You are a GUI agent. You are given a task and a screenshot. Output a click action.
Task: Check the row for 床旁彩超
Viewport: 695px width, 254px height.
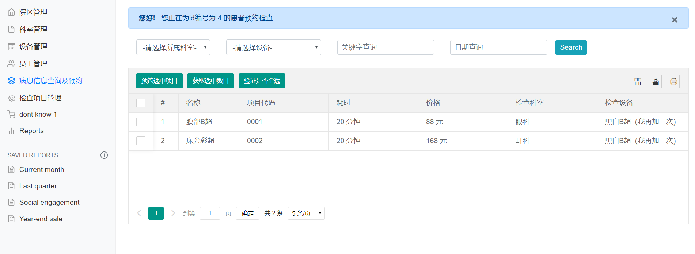tap(141, 141)
